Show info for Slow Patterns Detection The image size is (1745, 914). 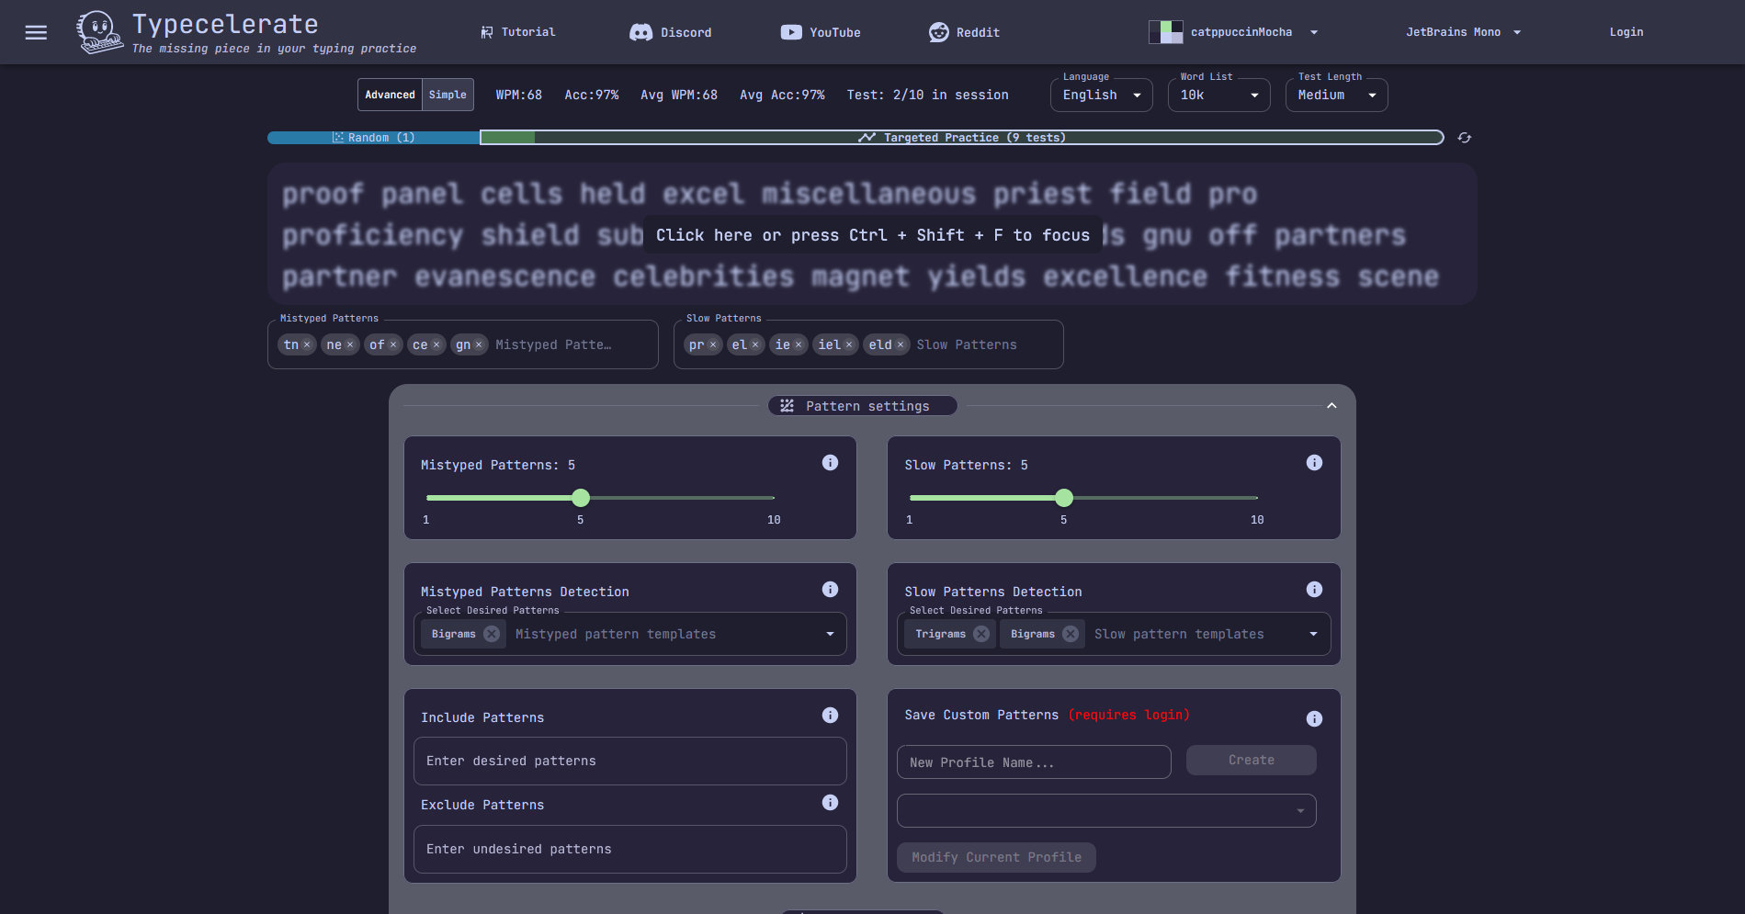click(x=1314, y=590)
